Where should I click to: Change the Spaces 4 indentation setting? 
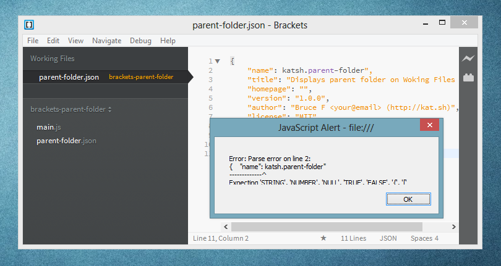click(x=424, y=238)
